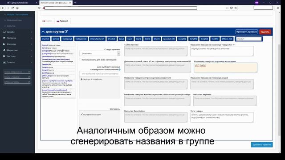This screenshot has width=285, height=160.
Task: Expand the Продажи sidebar menu
Action: (x=17, y=38)
